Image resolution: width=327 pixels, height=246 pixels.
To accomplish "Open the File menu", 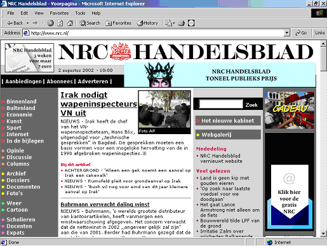I will pos(11,13).
